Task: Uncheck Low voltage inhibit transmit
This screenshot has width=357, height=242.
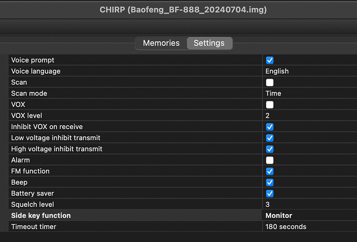Action: (x=270, y=138)
